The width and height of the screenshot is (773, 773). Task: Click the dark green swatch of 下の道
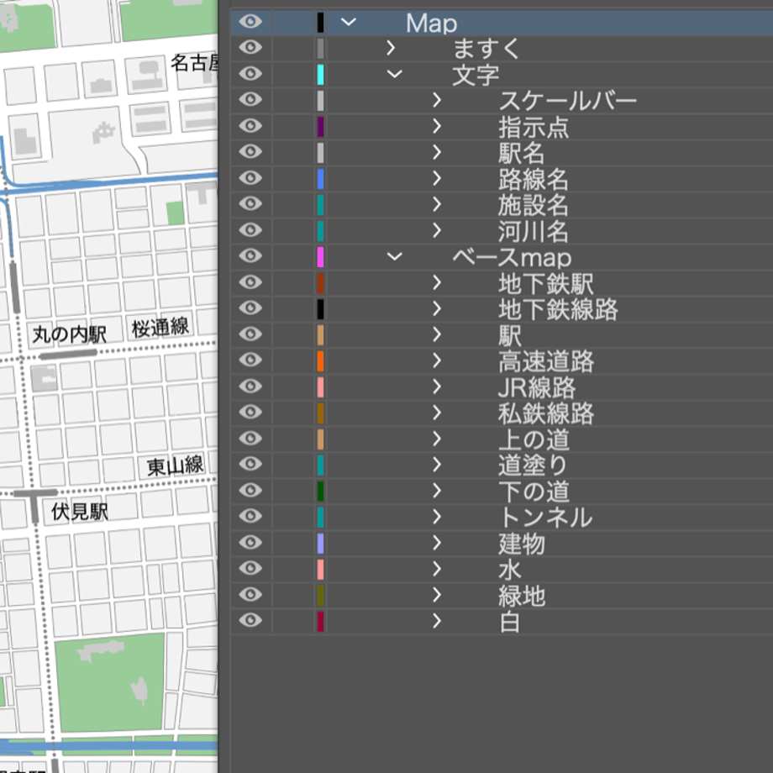(x=320, y=491)
